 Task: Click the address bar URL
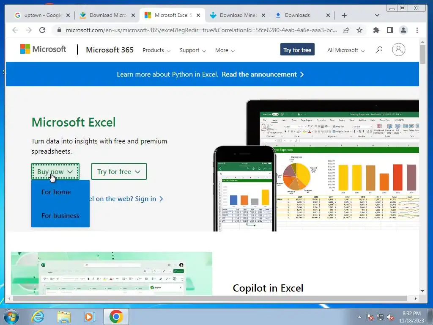(x=201, y=30)
